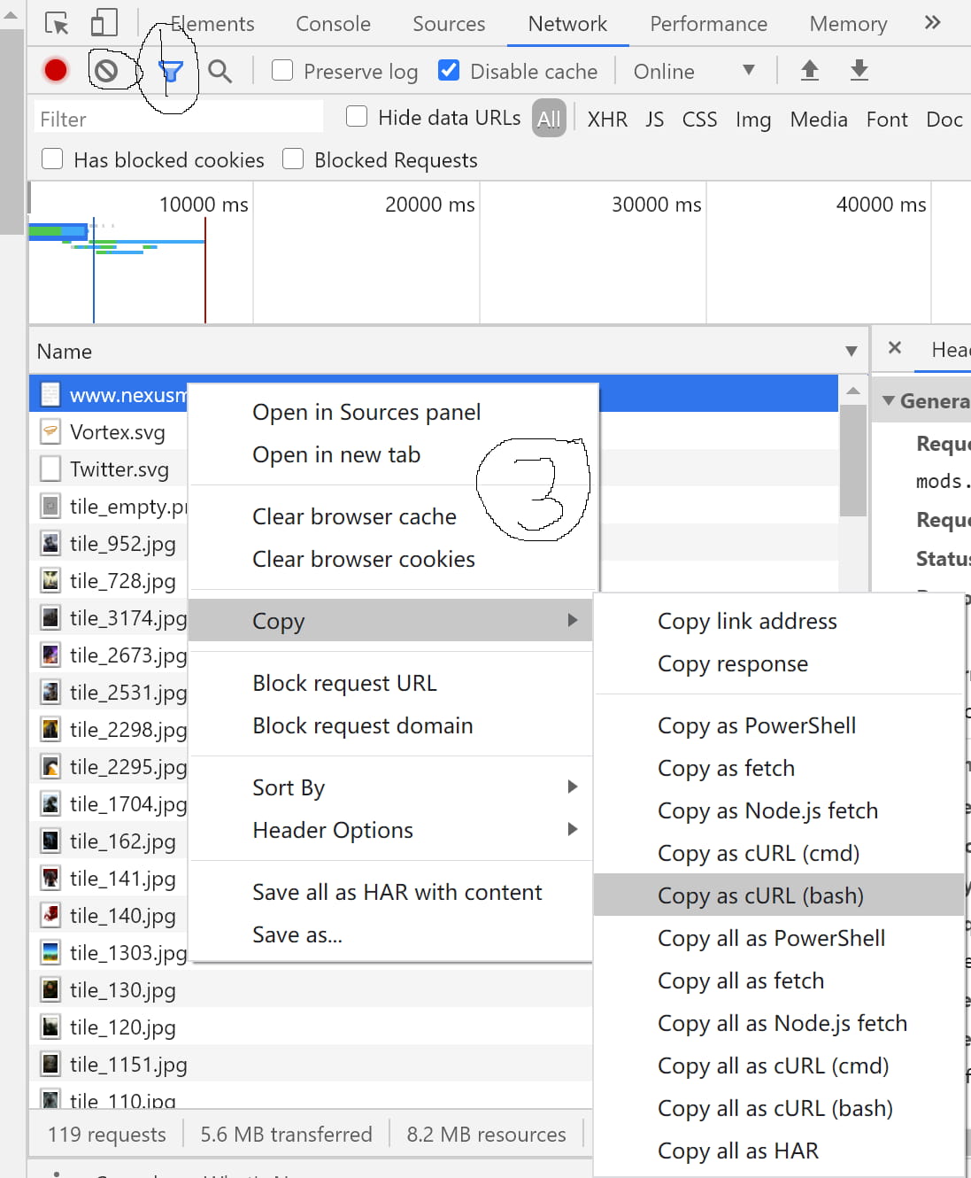971x1178 pixels.
Task: Check Blocked Requests option
Action: pyautogui.click(x=293, y=159)
